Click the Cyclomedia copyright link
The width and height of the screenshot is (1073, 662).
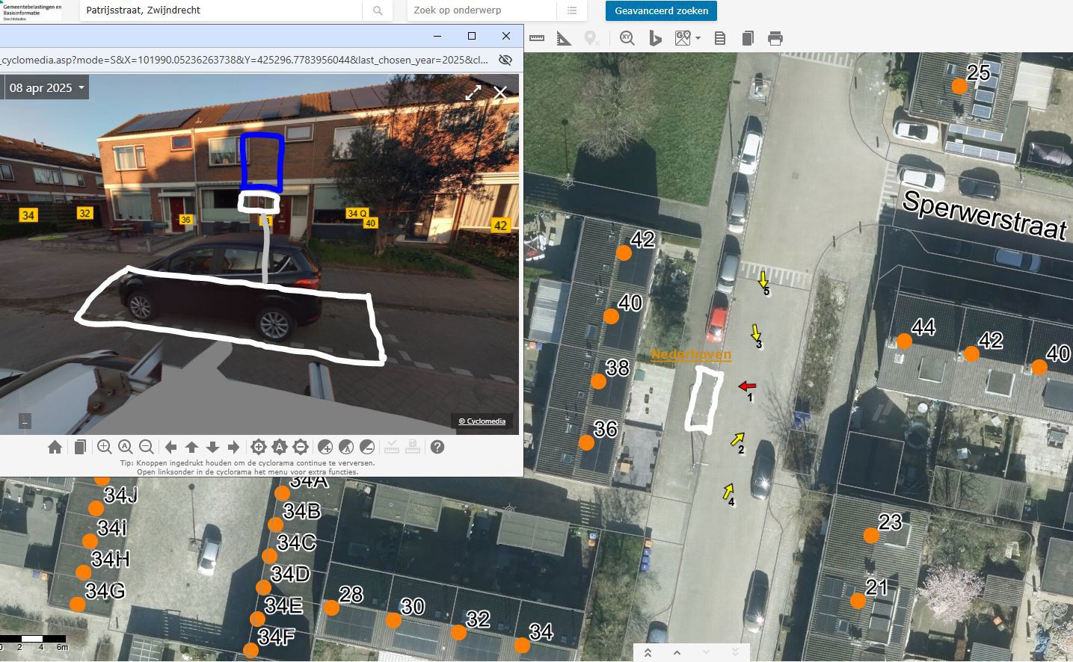(x=482, y=421)
